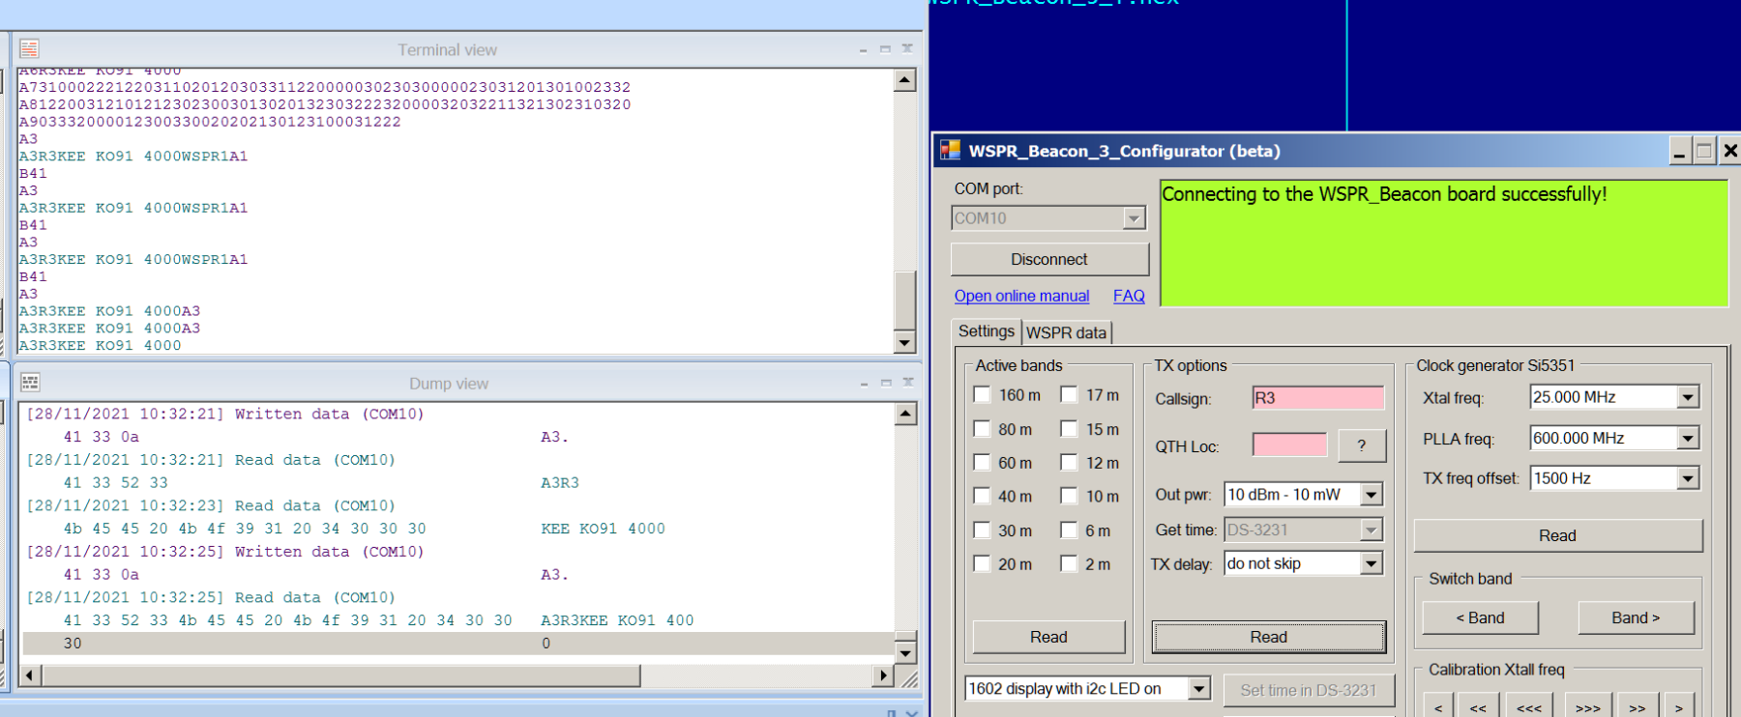Pin the Terminal view panel

pyautogui.click(x=863, y=49)
